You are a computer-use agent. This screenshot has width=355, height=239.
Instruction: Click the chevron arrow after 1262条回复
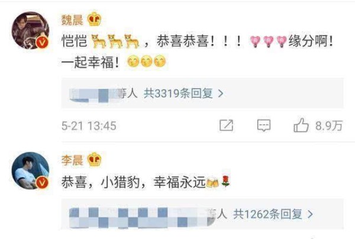(310, 214)
